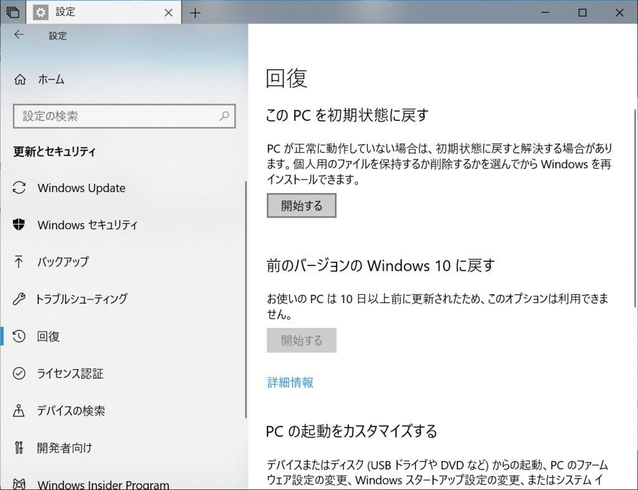Click the 設定 tab title

(65, 12)
